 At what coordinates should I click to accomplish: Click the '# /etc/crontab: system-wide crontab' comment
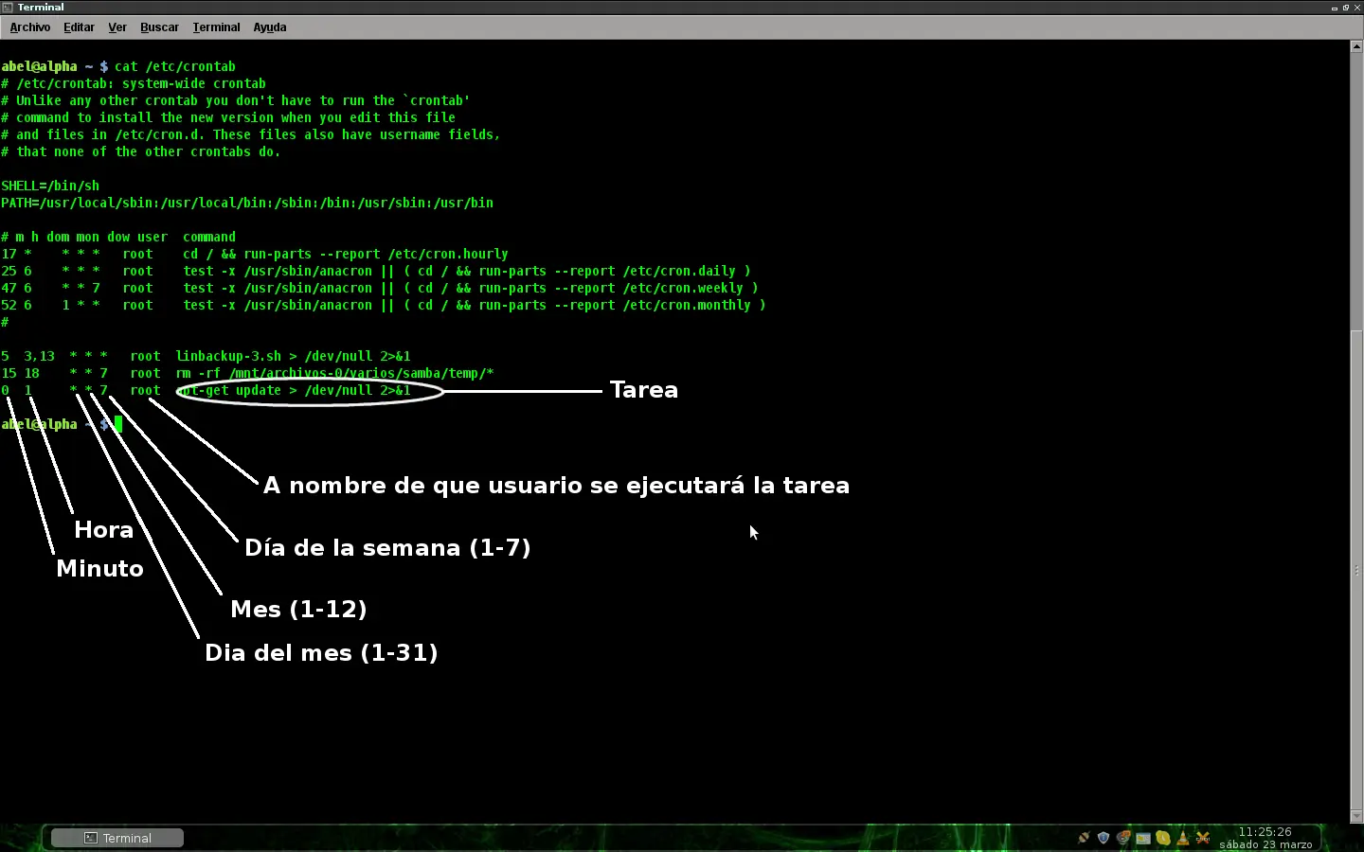click(134, 83)
